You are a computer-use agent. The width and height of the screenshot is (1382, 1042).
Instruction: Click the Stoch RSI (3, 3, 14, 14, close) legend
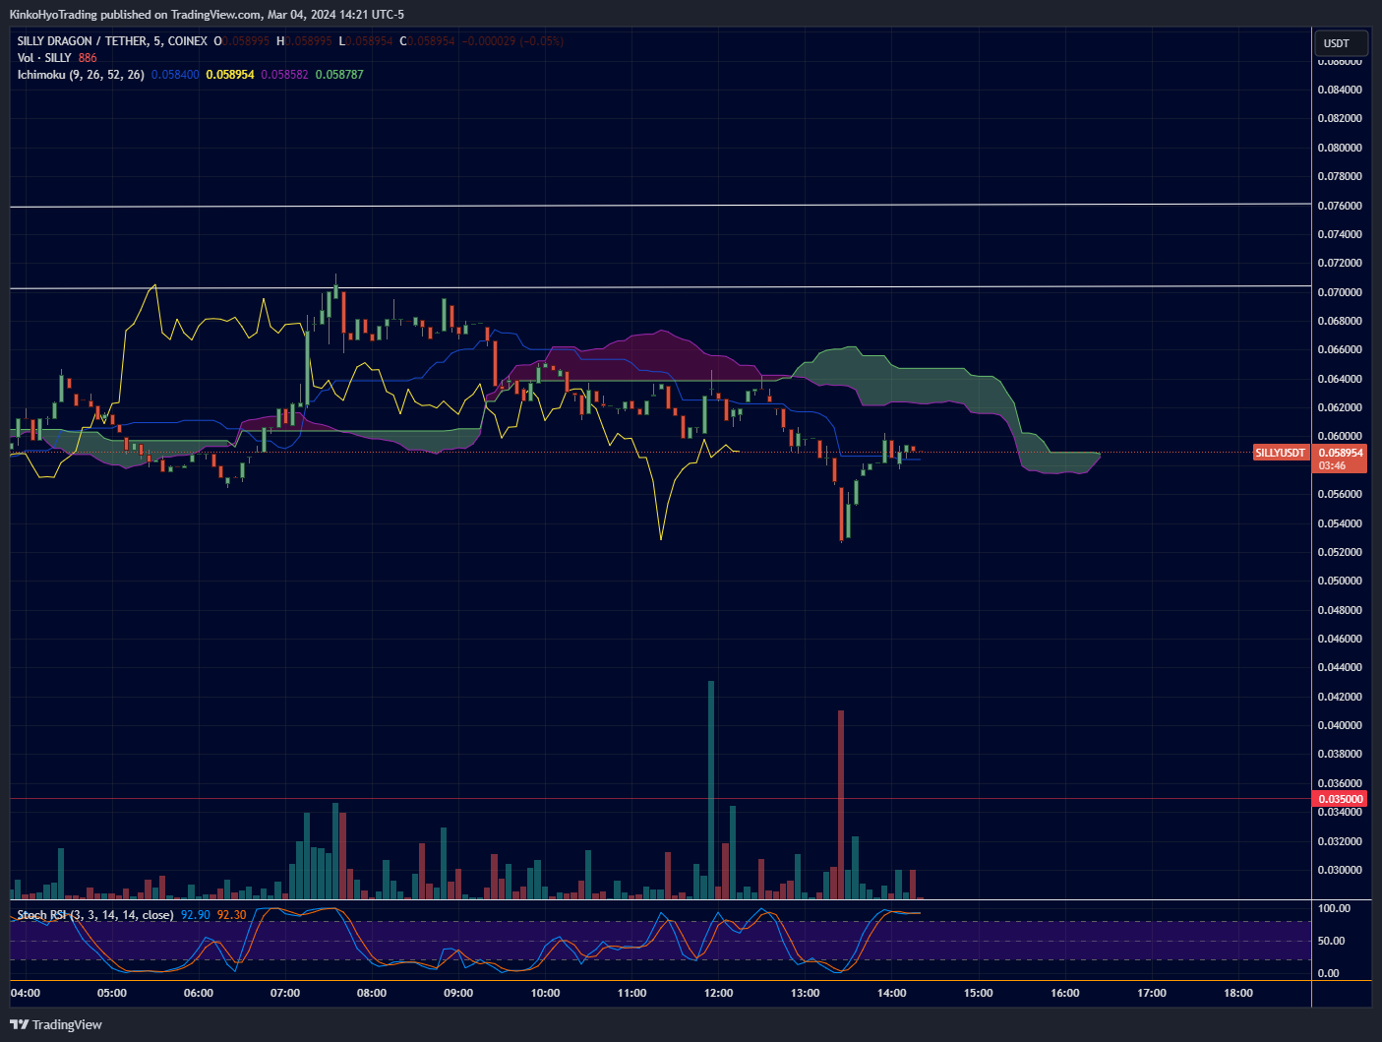tap(95, 915)
